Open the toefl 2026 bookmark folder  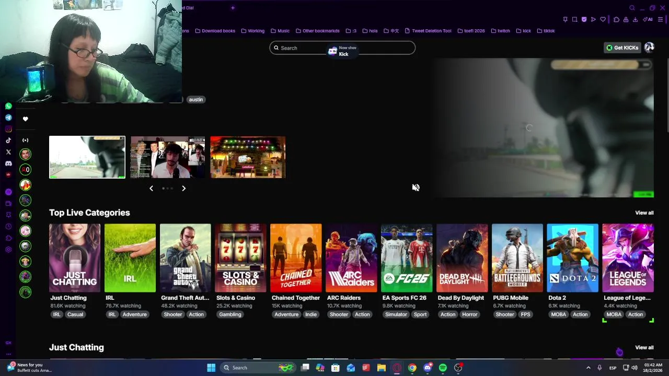[x=470, y=31]
